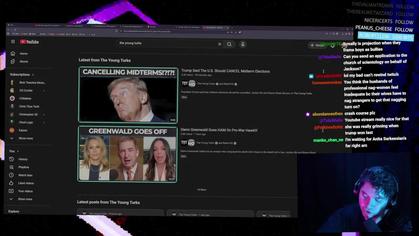Click the browser back arrow
Image resolution: width=419 pixels, height=236 pixels.
pos(9,30)
